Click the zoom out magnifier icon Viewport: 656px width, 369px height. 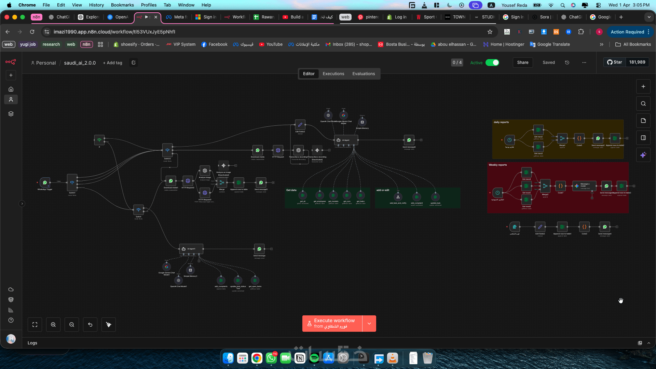click(72, 325)
